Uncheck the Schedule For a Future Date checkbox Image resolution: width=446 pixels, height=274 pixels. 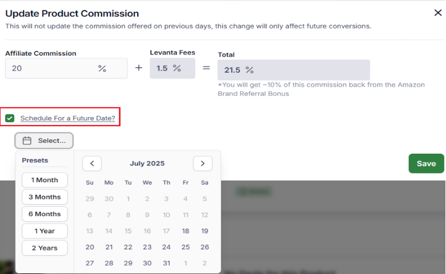[x=10, y=119]
